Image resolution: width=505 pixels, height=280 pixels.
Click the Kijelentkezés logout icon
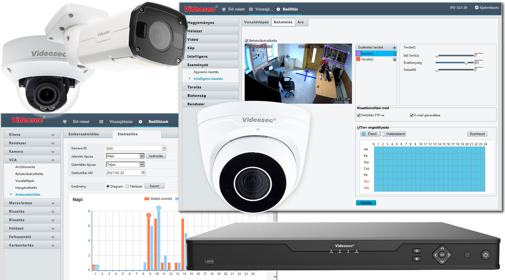coord(477,8)
